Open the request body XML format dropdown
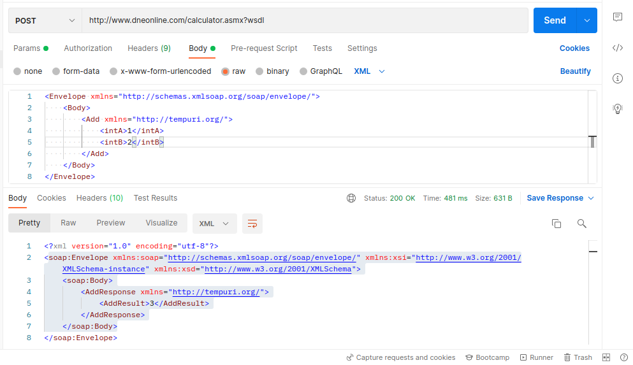 [369, 71]
